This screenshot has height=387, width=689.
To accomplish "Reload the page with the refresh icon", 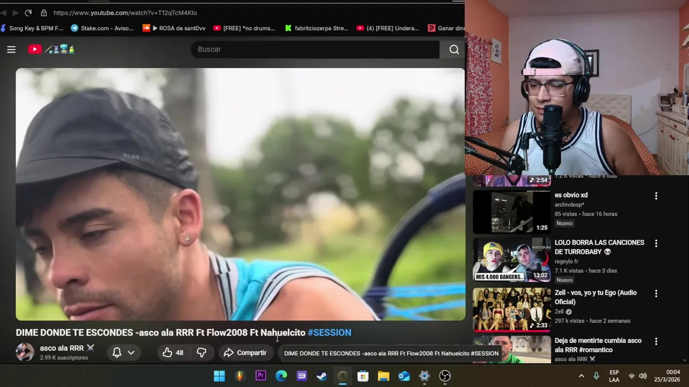I will (28, 12).
